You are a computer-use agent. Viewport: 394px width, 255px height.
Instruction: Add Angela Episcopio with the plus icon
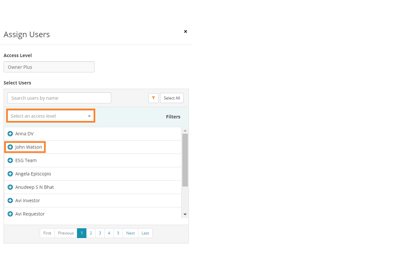10,174
